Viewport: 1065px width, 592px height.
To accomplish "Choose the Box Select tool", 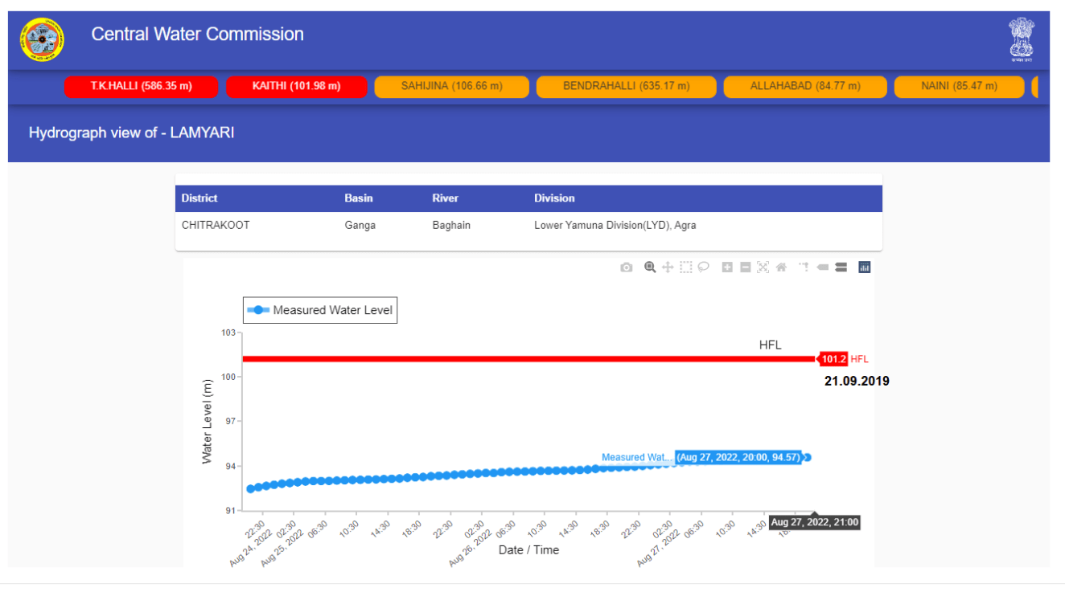I will click(x=686, y=267).
